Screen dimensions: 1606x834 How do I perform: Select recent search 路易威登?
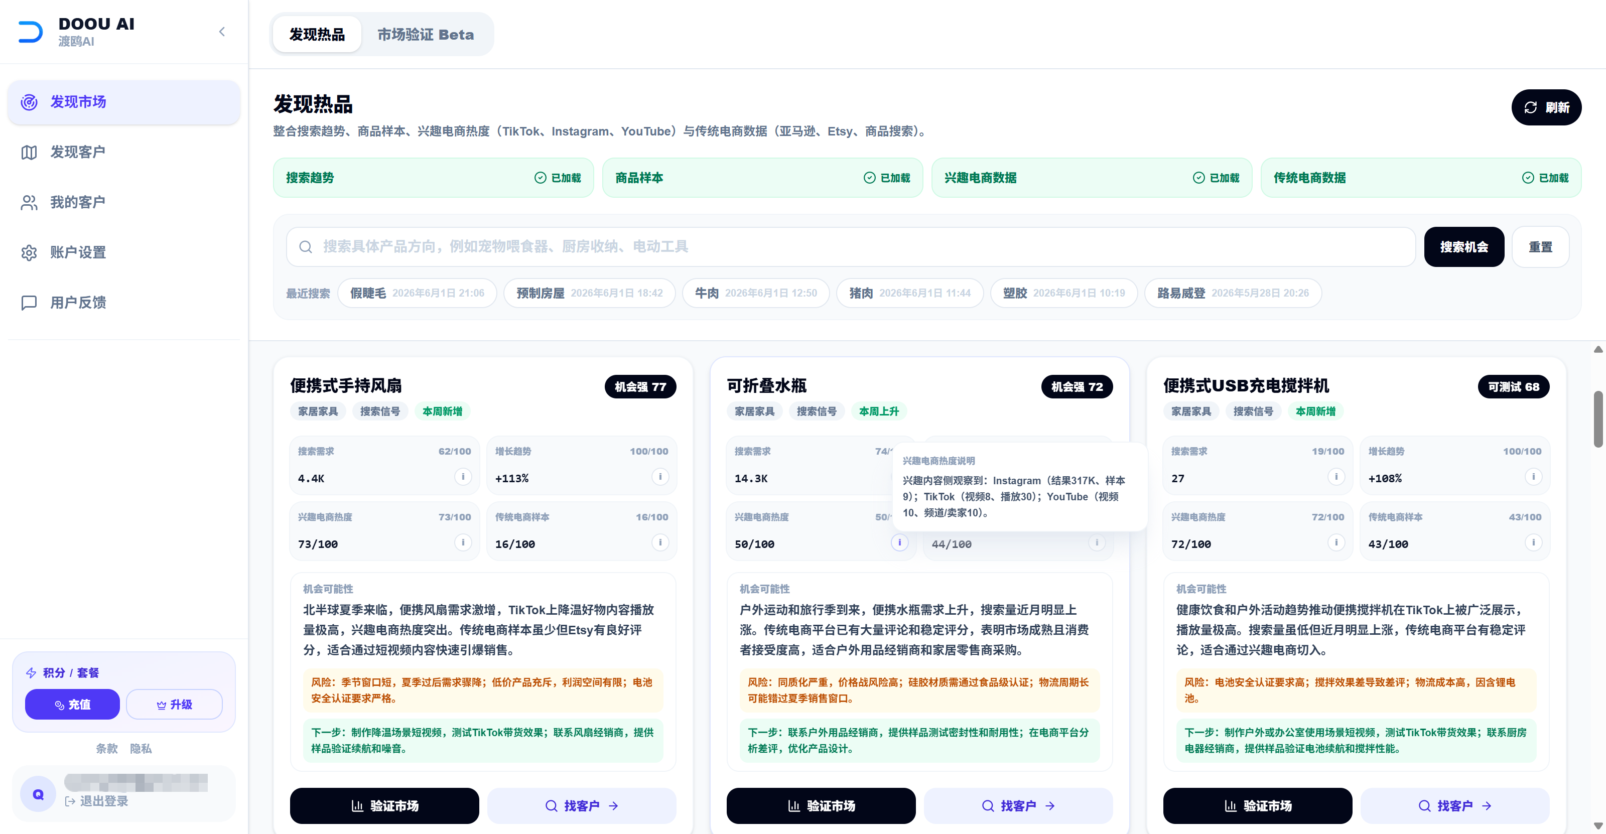click(x=1233, y=293)
